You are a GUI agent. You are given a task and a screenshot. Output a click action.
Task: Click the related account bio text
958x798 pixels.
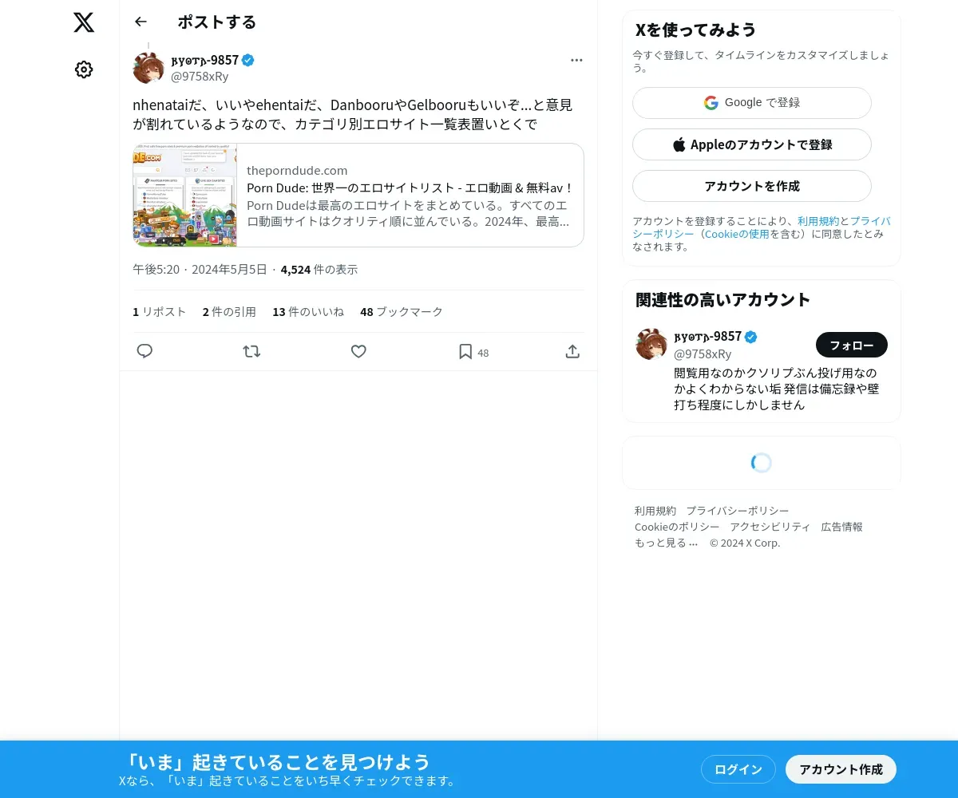tap(777, 389)
